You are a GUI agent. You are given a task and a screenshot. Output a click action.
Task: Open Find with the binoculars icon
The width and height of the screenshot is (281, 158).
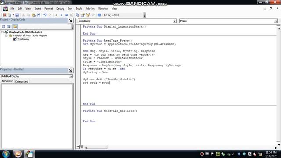tap(39, 15)
